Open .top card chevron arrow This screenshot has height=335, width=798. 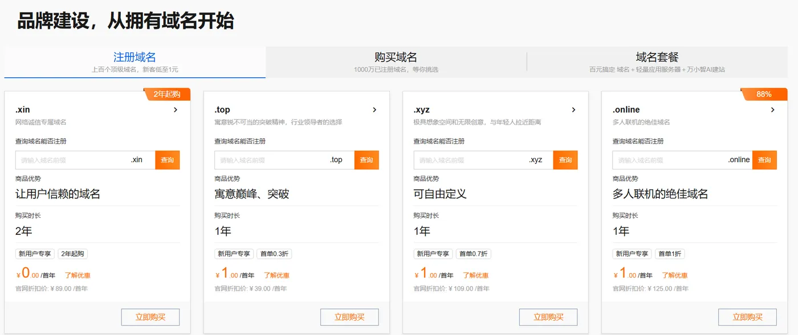pos(374,110)
